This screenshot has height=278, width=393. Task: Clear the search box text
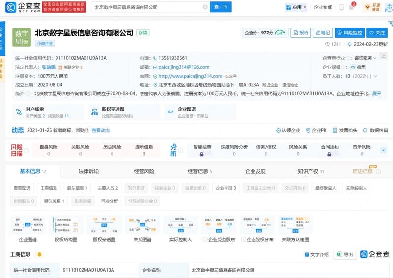pos(205,7)
